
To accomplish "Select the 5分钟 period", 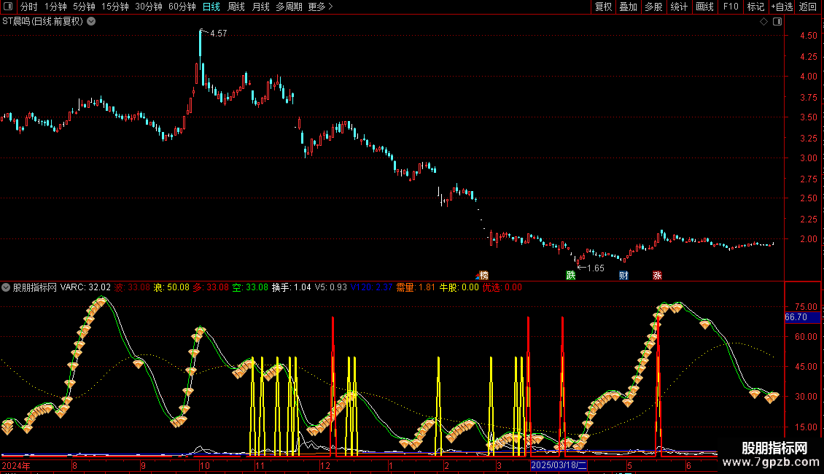I will pyautogui.click(x=84, y=7).
